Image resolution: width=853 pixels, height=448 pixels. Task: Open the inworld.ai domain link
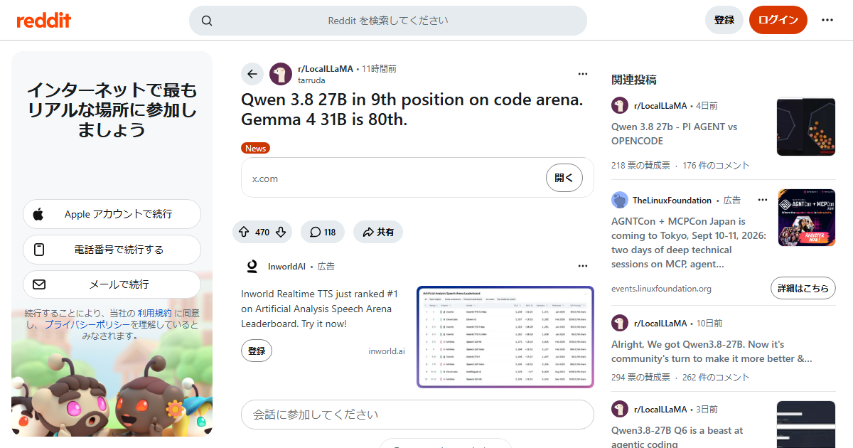[387, 351]
